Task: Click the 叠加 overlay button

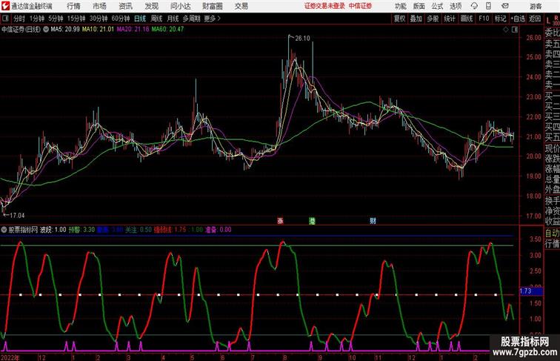Action: [416, 19]
